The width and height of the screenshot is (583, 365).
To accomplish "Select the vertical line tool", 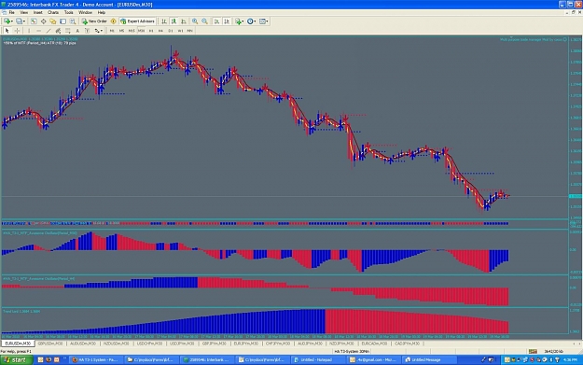I will coord(29,31).
